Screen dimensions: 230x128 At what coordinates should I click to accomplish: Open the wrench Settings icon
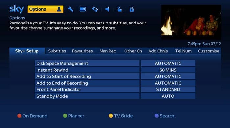tap(70, 9)
